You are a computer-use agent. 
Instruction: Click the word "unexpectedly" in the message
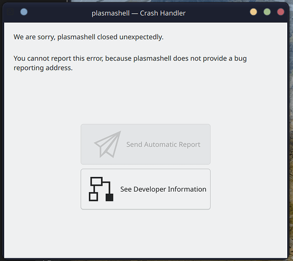click(141, 37)
